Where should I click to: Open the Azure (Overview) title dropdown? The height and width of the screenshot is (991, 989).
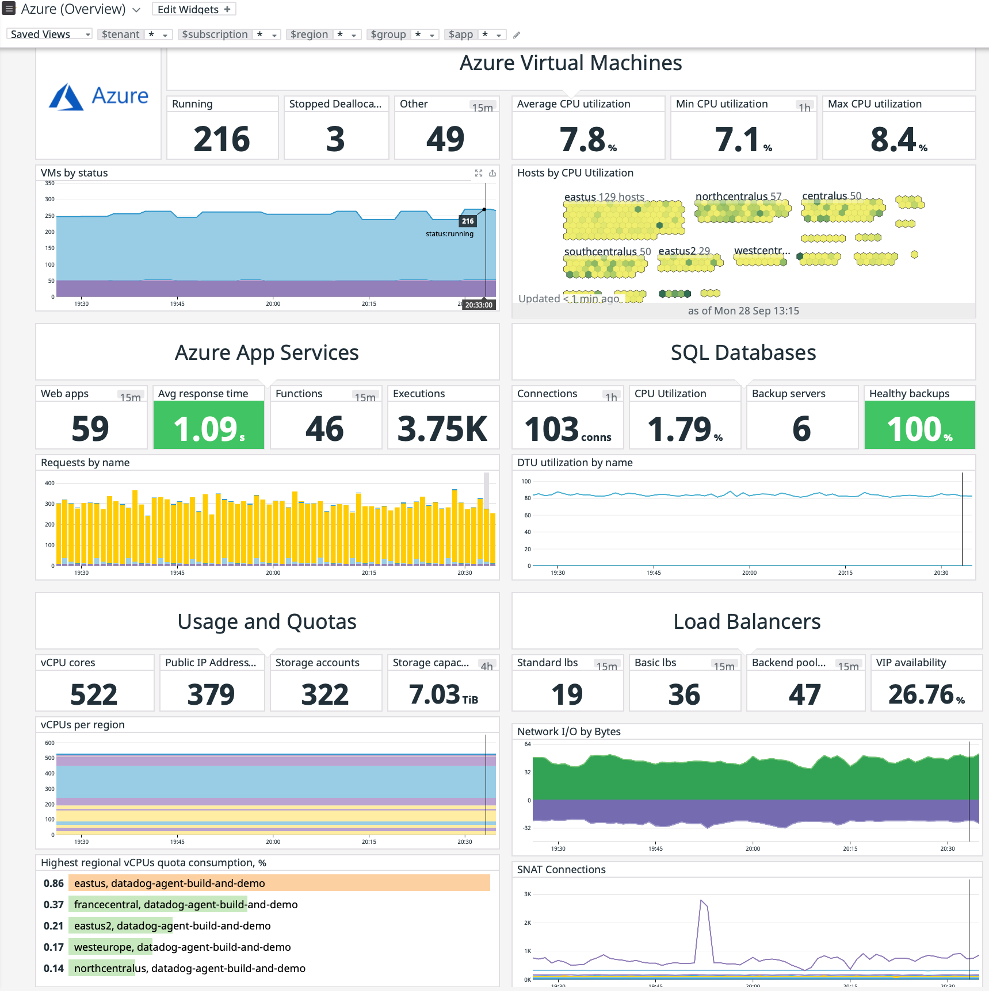tap(136, 10)
